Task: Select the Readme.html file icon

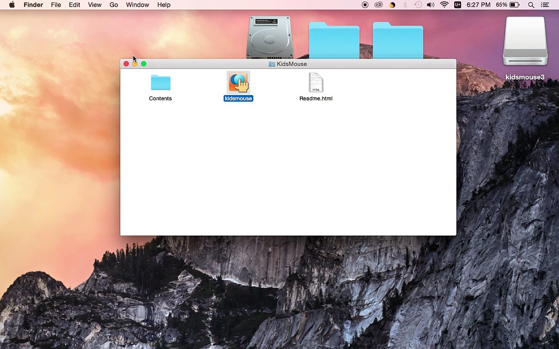Action: coord(316,82)
